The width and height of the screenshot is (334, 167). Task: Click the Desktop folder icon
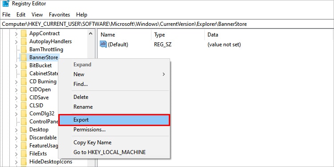(24, 130)
